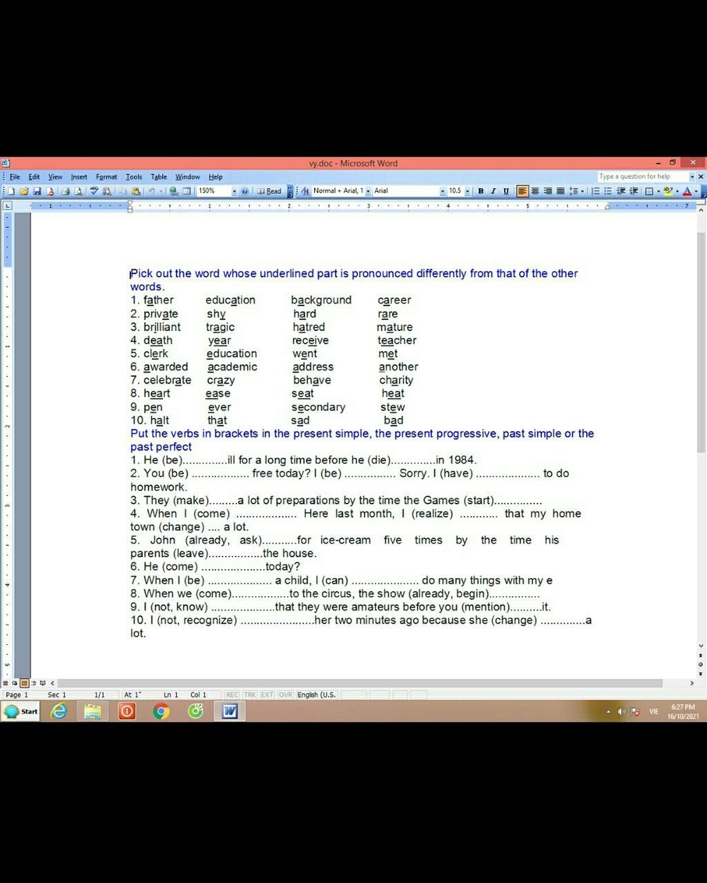Expand the font color dropdown arrow
The height and width of the screenshot is (883, 707).
pos(695,191)
